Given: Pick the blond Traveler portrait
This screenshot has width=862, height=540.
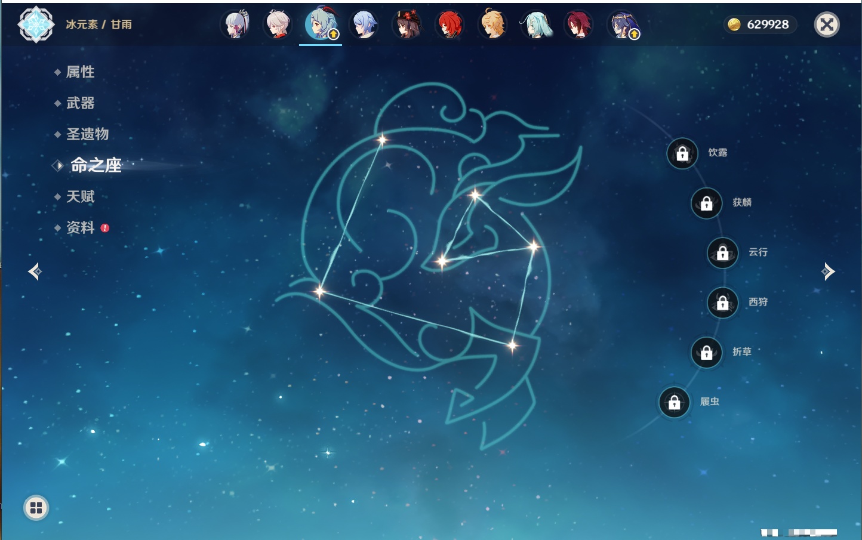Looking at the screenshot, I should coord(493,24).
